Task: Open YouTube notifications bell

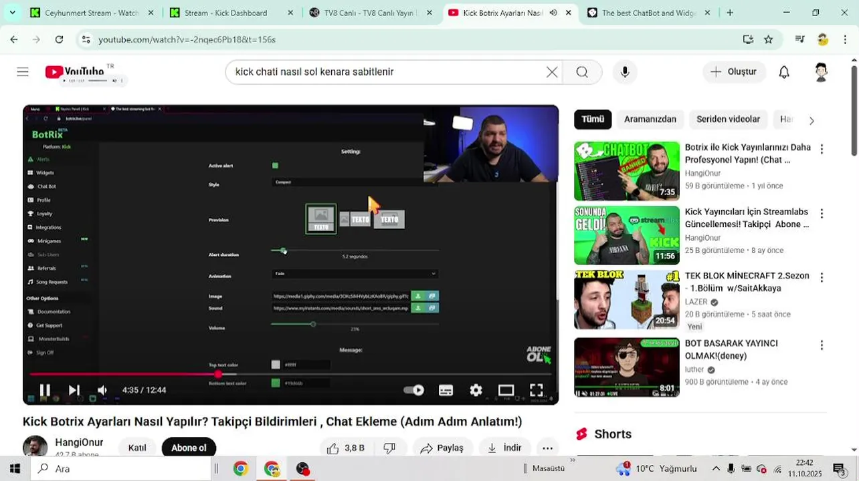Action: tap(784, 72)
